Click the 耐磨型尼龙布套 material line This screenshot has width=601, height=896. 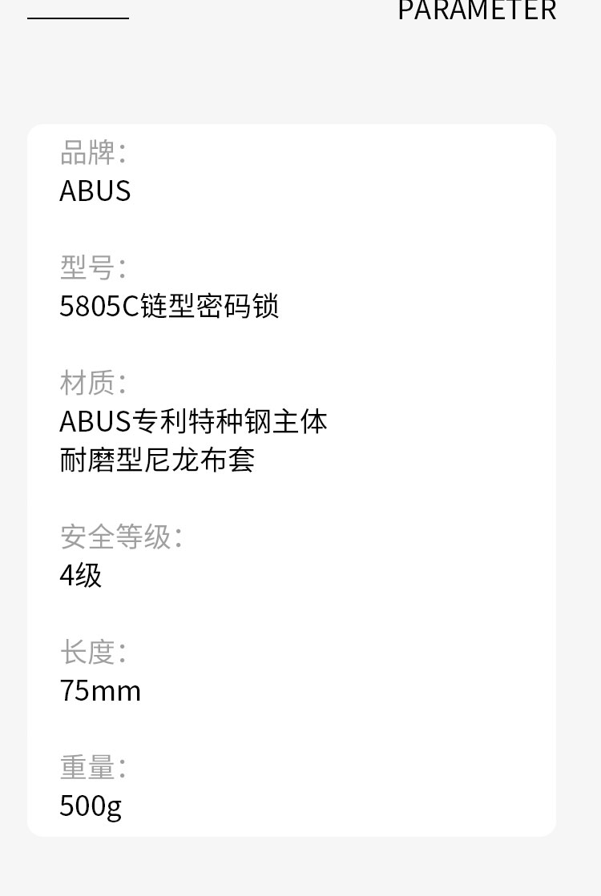click(157, 460)
